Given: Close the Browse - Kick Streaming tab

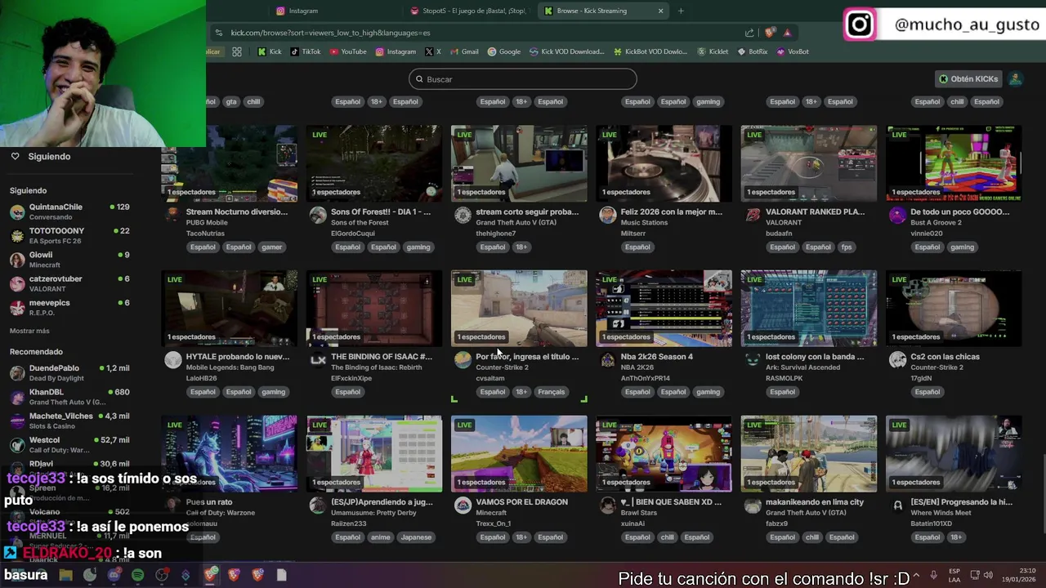Looking at the screenshot, I should coord(660,11).
